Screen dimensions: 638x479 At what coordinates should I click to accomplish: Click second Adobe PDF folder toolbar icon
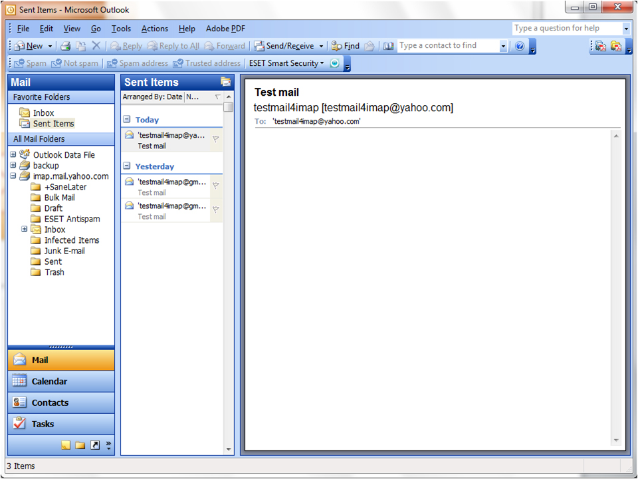tap(616, 46)
